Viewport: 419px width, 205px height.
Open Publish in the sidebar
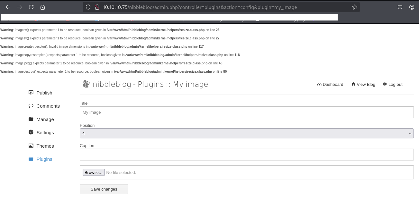point(44,93)
